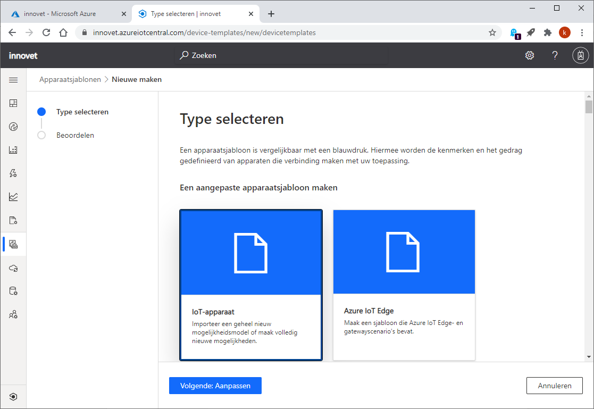This screenshot has height=409, width=594.
Task: Close the 'Type selecteren | innovet' tab
Action: coord(251,14)
